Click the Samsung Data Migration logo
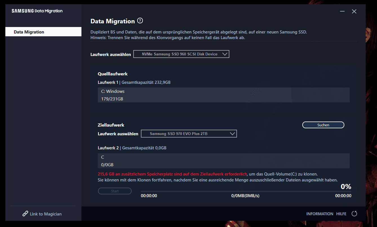 point(37,11)
